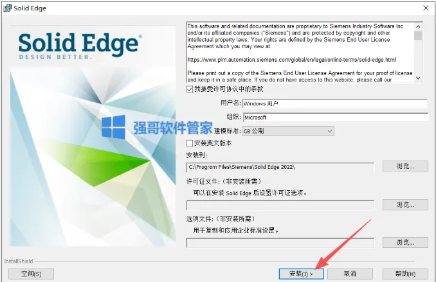Image resolution: width=436 pixels, height=282 pixels.
Task: Open the modeling standard GB dropdown
Action: click(288, 131)
